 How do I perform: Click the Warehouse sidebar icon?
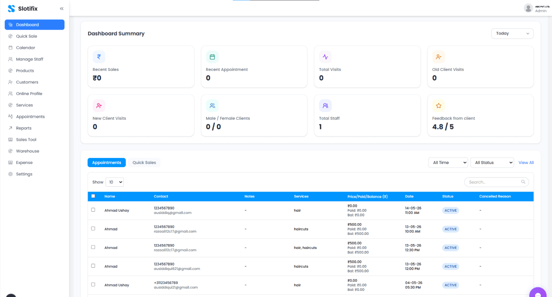coord(11,151)
